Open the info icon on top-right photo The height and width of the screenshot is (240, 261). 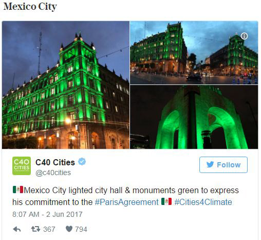tap(244, 36)
